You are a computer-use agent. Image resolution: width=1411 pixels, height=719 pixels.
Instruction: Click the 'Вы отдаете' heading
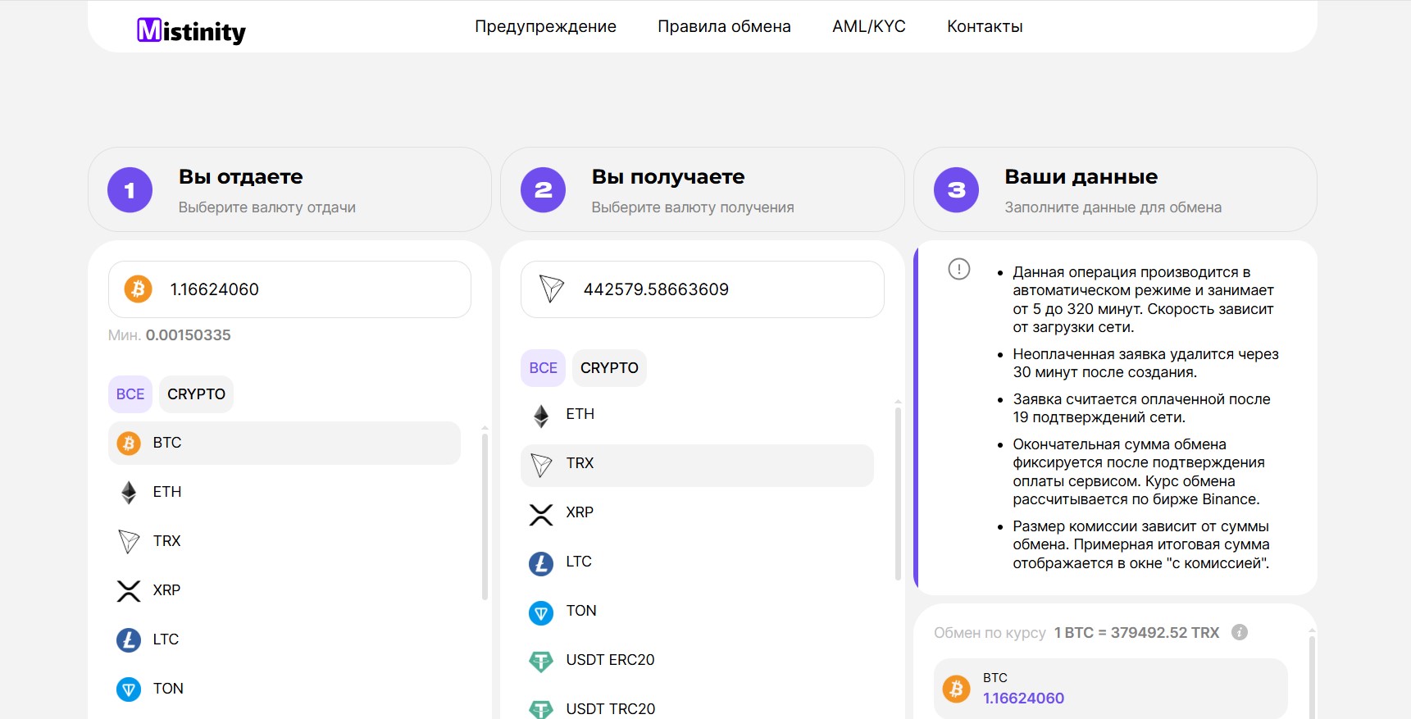[241, 176]
